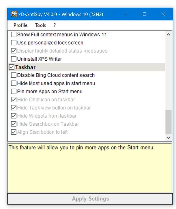Open the Tools menu
Image resolution: width=176 pixels, height=209 pixels.
[40, 25]
